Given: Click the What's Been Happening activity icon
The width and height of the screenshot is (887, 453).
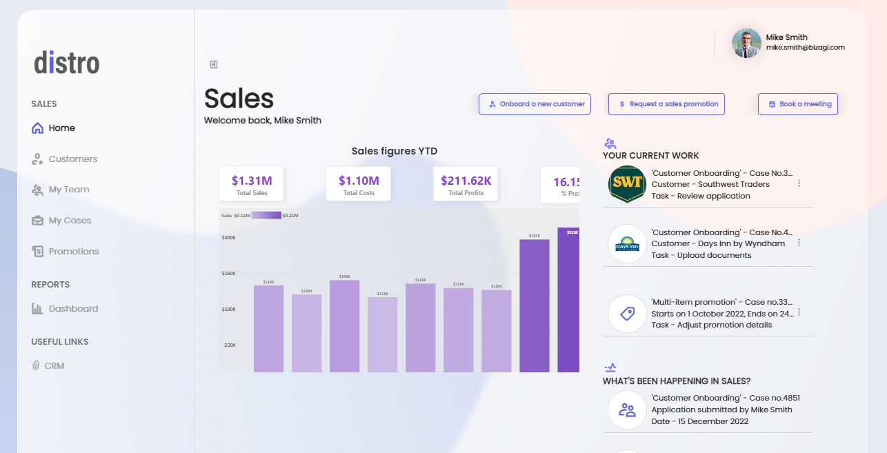Looking at the screenshot, I should point(610,368).
